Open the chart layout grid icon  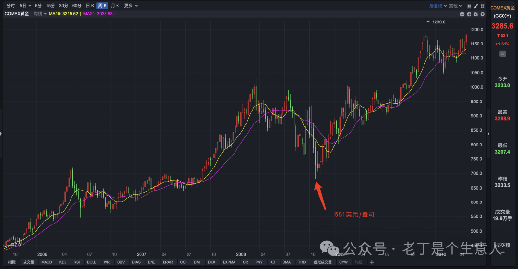point(469,6)
